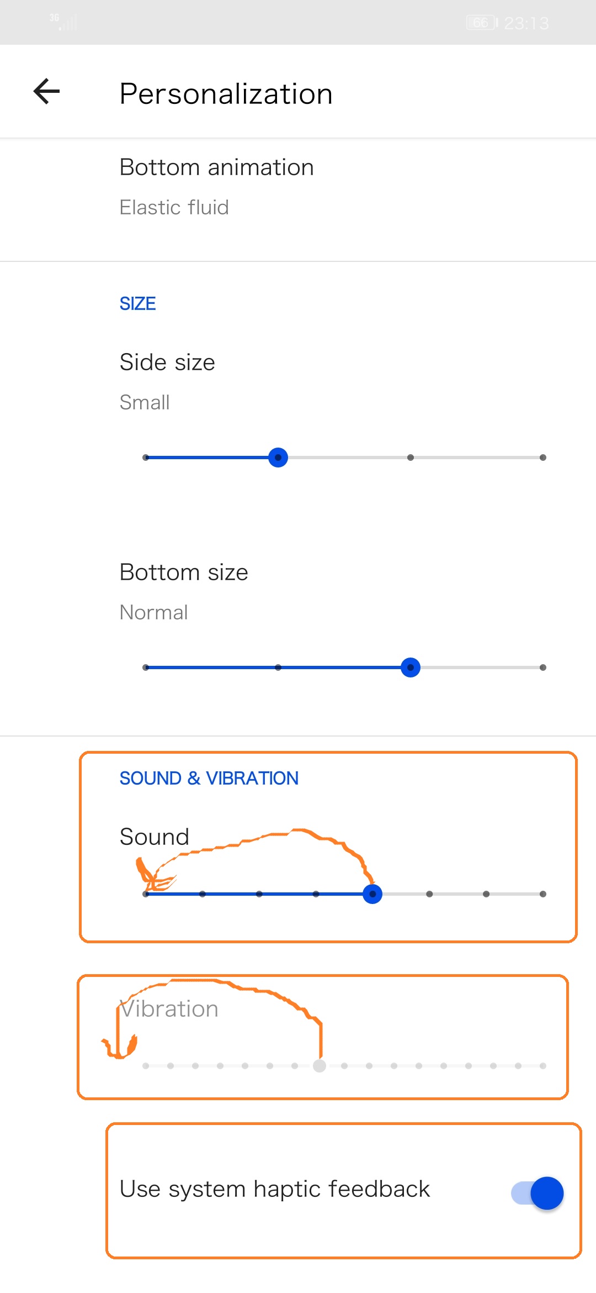Click the Sound slider handle
596x1293 pixels.
[x=372, y=893]
